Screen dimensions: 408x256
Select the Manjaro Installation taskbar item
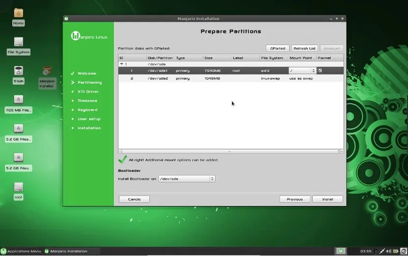coord(67,251)
